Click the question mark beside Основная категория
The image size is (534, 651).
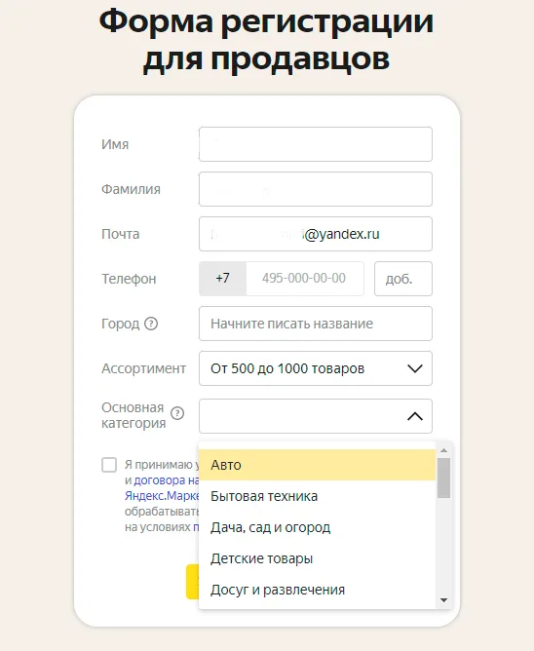177,413
